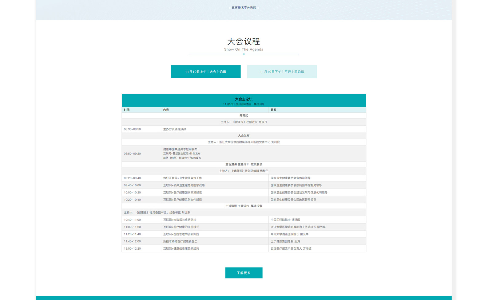This screenshot has width=492, height=300.
Task: Click 健康中国共建共享应用发布 agenda line
Action: coord(180,149)
